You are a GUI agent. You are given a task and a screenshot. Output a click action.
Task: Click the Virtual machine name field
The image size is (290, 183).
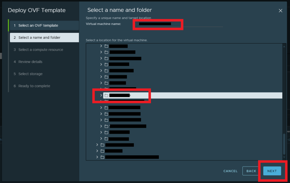[178, 24]
